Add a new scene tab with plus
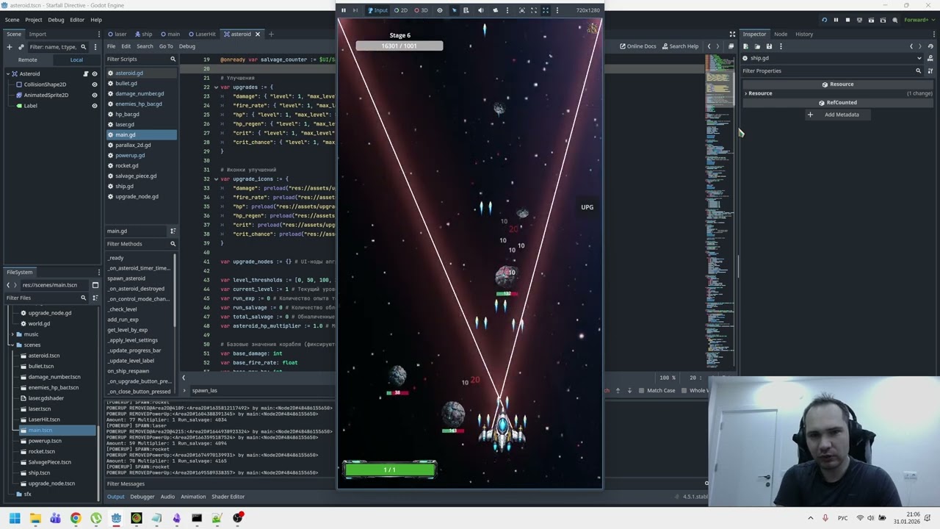The width and height of the screenshot is (940, 529). (270, 34)
